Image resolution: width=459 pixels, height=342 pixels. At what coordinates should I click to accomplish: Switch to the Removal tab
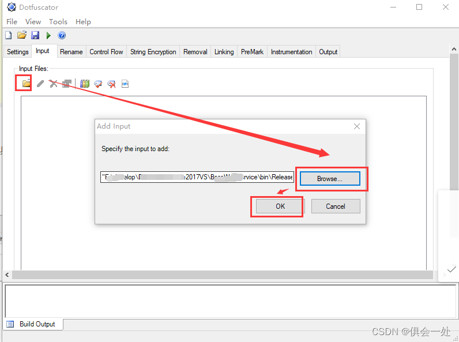tap(195, 52)
